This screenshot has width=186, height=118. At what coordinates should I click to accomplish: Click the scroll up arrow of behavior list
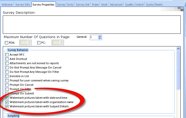coord(178,49)
